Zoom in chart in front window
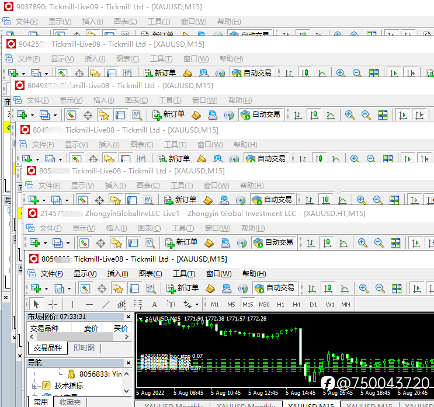 pyautogui.click(x=363, y=288)
